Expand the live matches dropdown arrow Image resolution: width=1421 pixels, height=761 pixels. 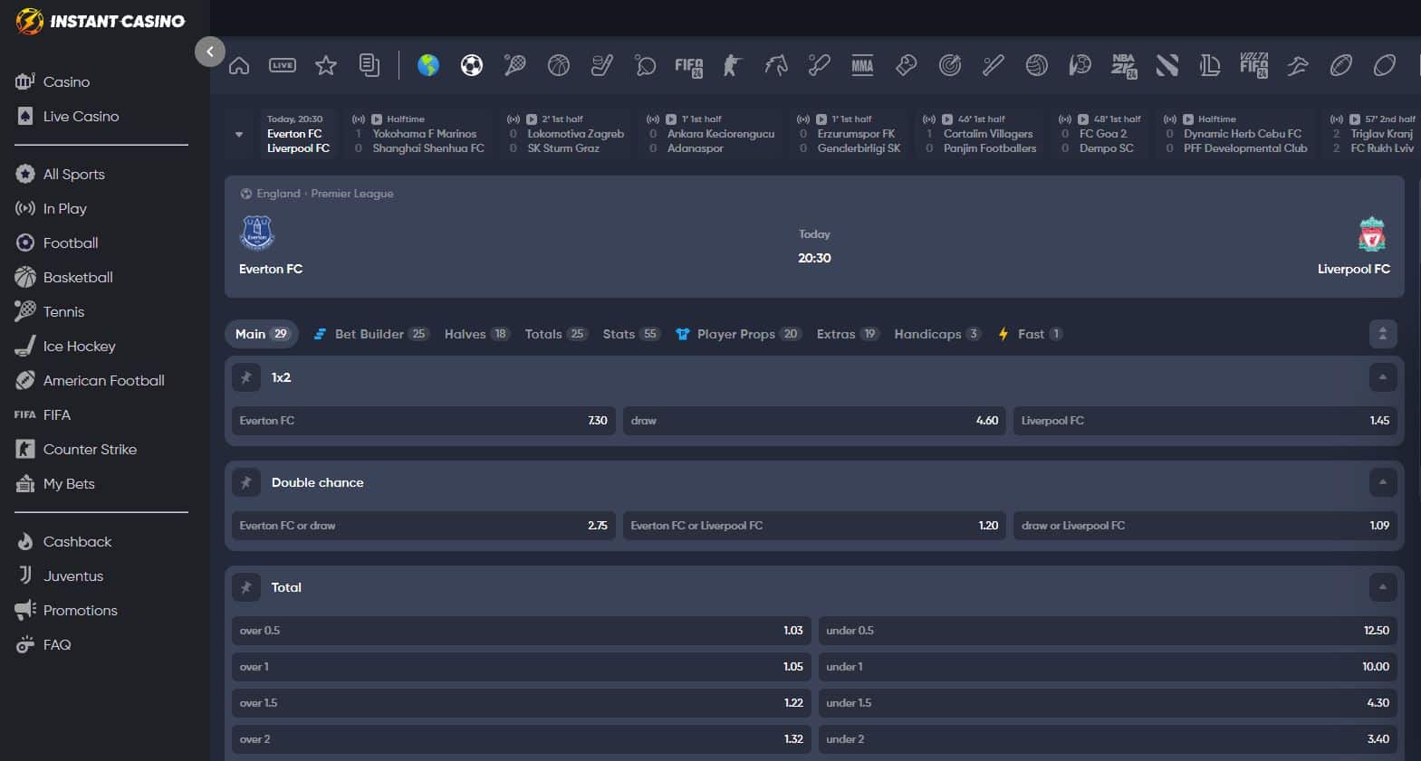[239, 134]
